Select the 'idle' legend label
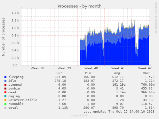The width and height of the screenshot is (159, 119). (x=12, y=81)
